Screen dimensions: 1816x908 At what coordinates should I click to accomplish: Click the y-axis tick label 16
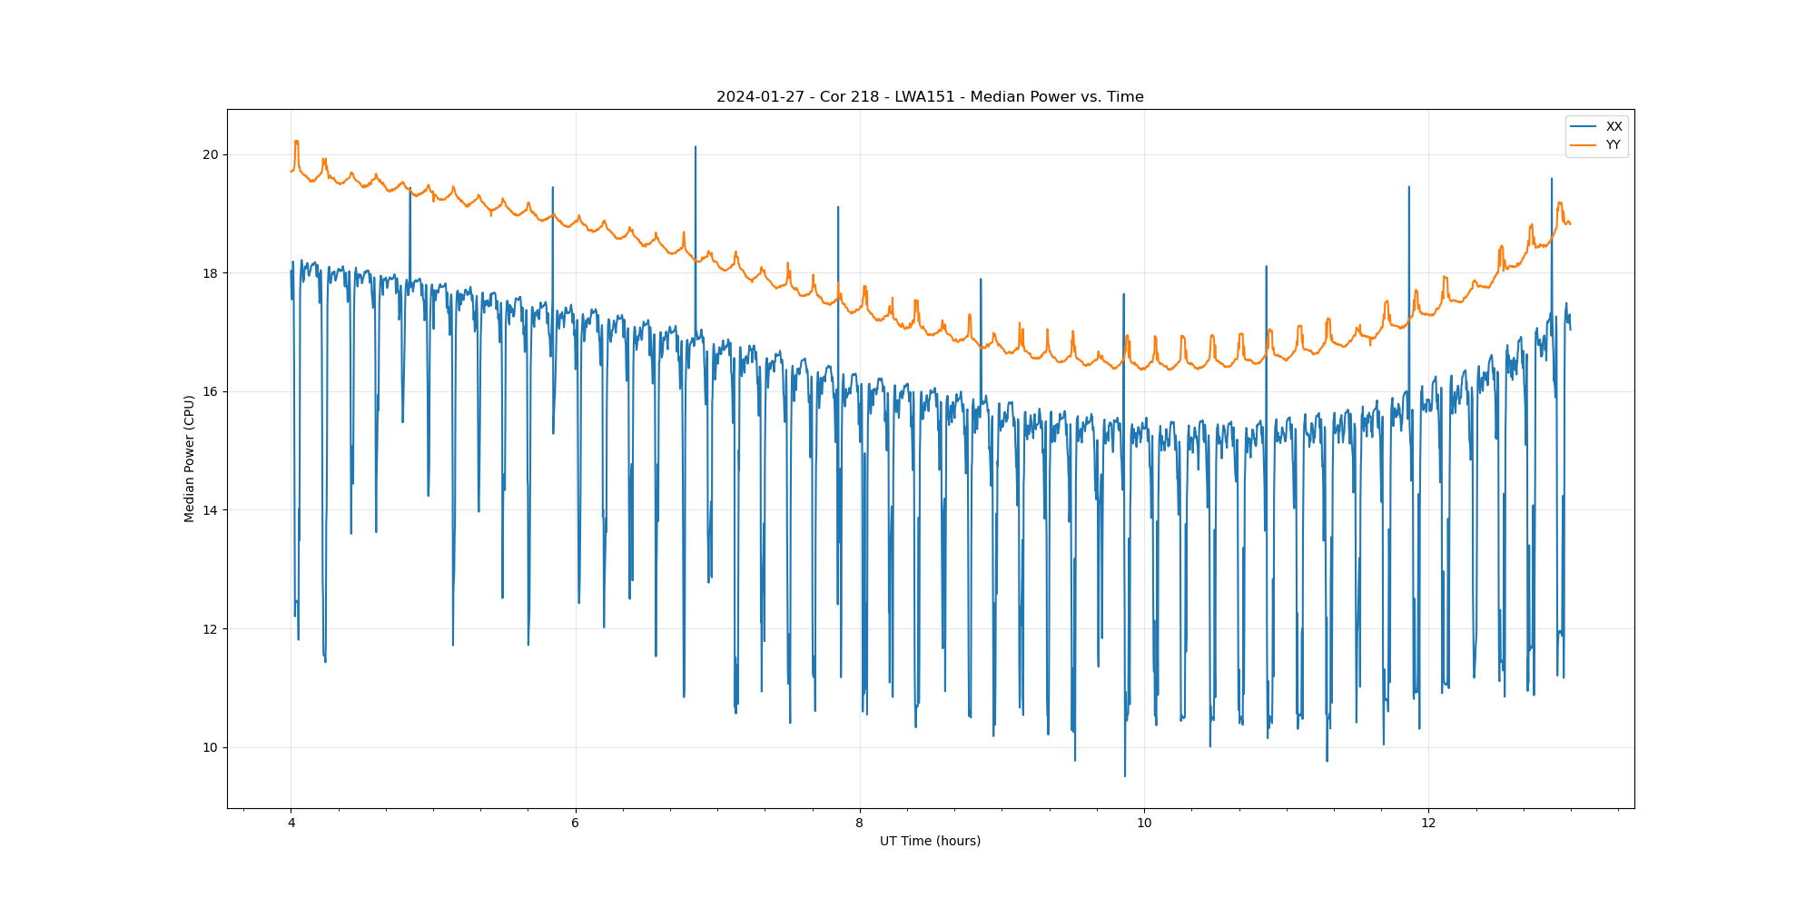point(211,392)
